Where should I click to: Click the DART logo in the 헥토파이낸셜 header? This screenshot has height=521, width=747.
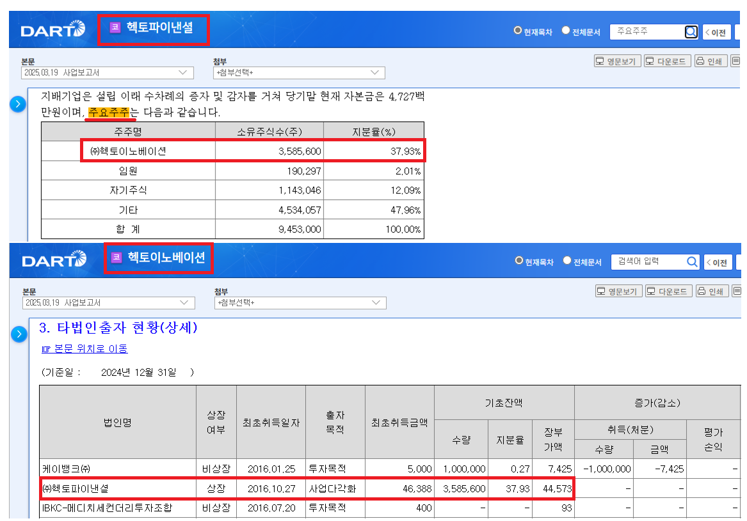tap(52, 30)
